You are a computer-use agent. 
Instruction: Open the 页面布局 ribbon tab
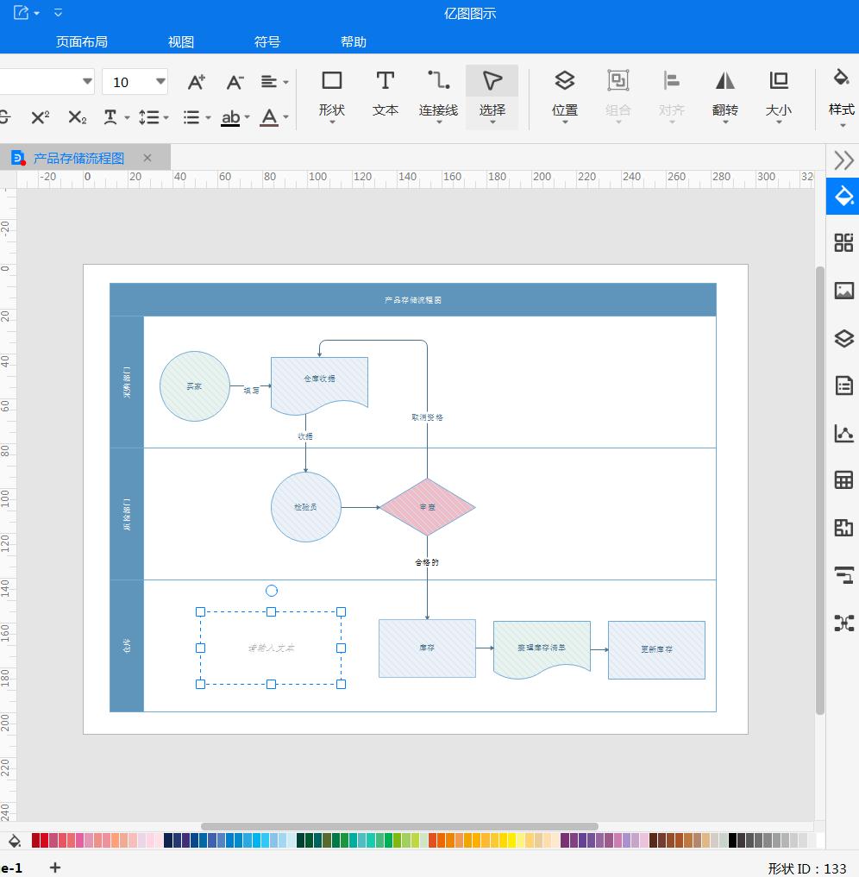point(82,41)
